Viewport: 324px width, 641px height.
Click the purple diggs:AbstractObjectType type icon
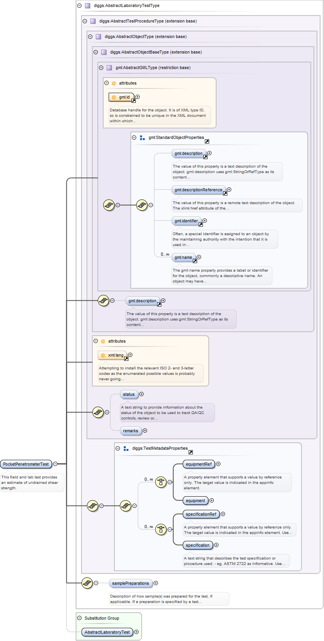tap(98, 36)
